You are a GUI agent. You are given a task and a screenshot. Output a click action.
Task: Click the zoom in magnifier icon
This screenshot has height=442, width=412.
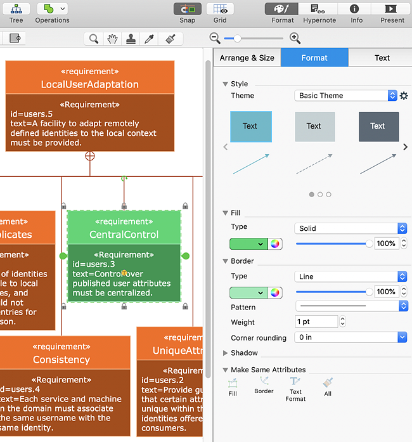pyautogui.click(x=295, y=38)
